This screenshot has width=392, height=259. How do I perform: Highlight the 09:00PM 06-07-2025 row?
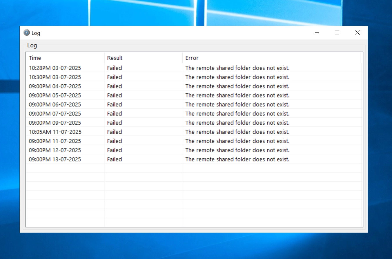pos(55,104)
